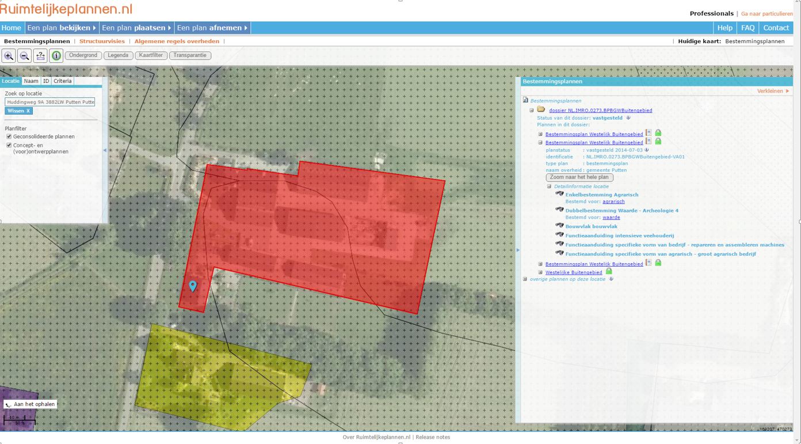Uncheck Geconsolideerde plannen checkbox
Viewport: 801px width, 444px height.
[9, 136]
